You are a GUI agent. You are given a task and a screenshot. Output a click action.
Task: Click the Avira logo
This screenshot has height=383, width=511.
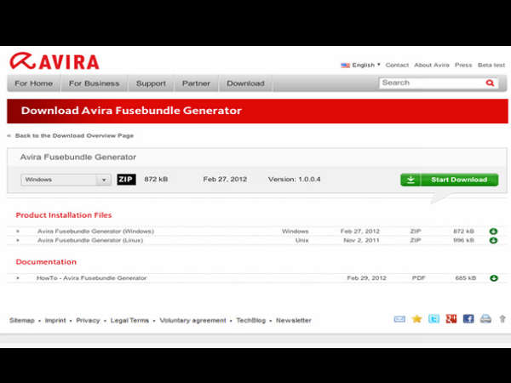[55, 61]
